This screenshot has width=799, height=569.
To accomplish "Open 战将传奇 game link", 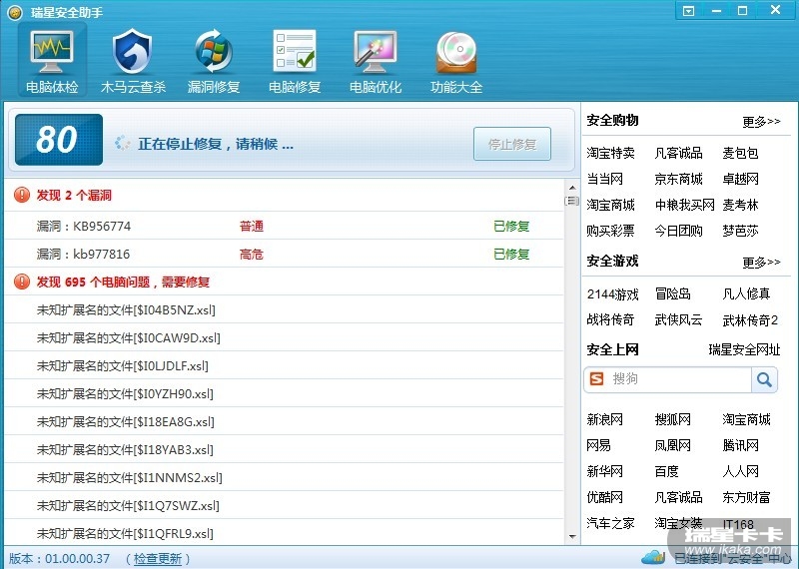I will pos(610,319).
